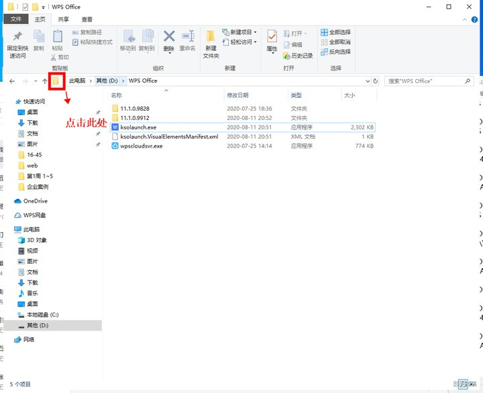The height and width of the screenshot is (393, 483).
Task: Open Videos under This PC
Action: 28,251
